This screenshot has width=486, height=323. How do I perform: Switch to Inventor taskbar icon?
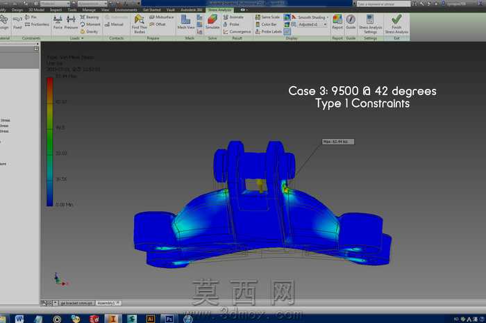tap(112, 319)
